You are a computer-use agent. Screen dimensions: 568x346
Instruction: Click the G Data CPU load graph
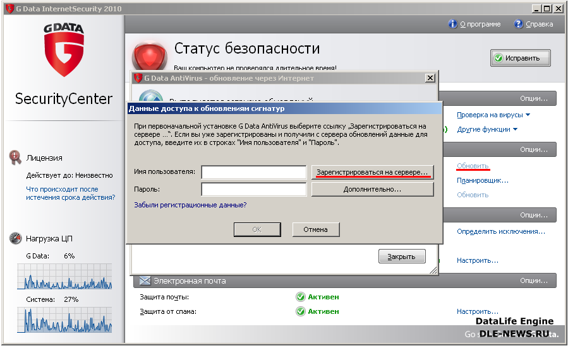click(x=64, y=276)
